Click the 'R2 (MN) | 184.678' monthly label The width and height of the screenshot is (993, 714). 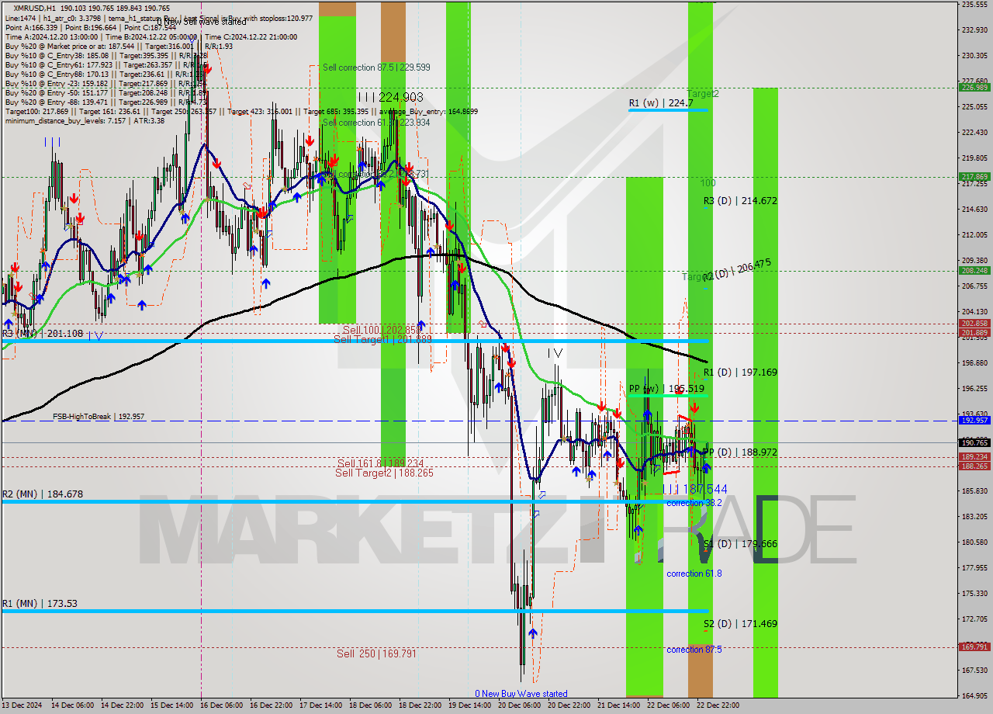[43, 494]
